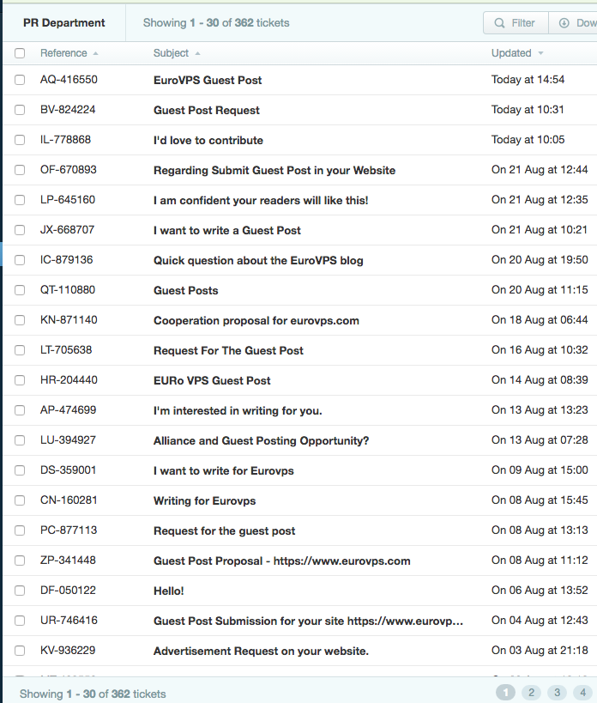Click the Filter button
The height and width of the screenshot is (703, 597).
click(516, 23)
